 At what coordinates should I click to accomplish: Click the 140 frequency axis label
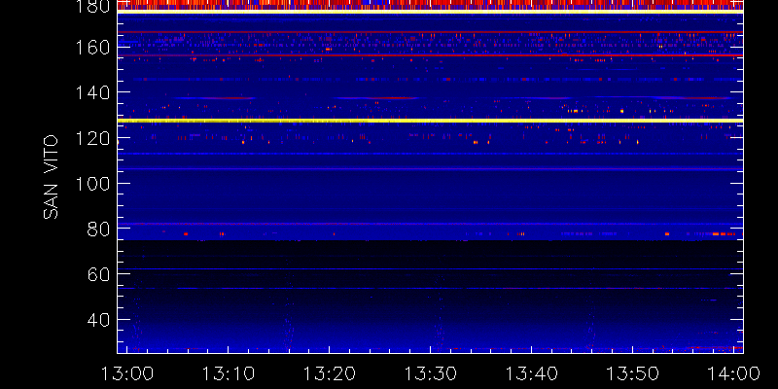[x=92, y=92]
